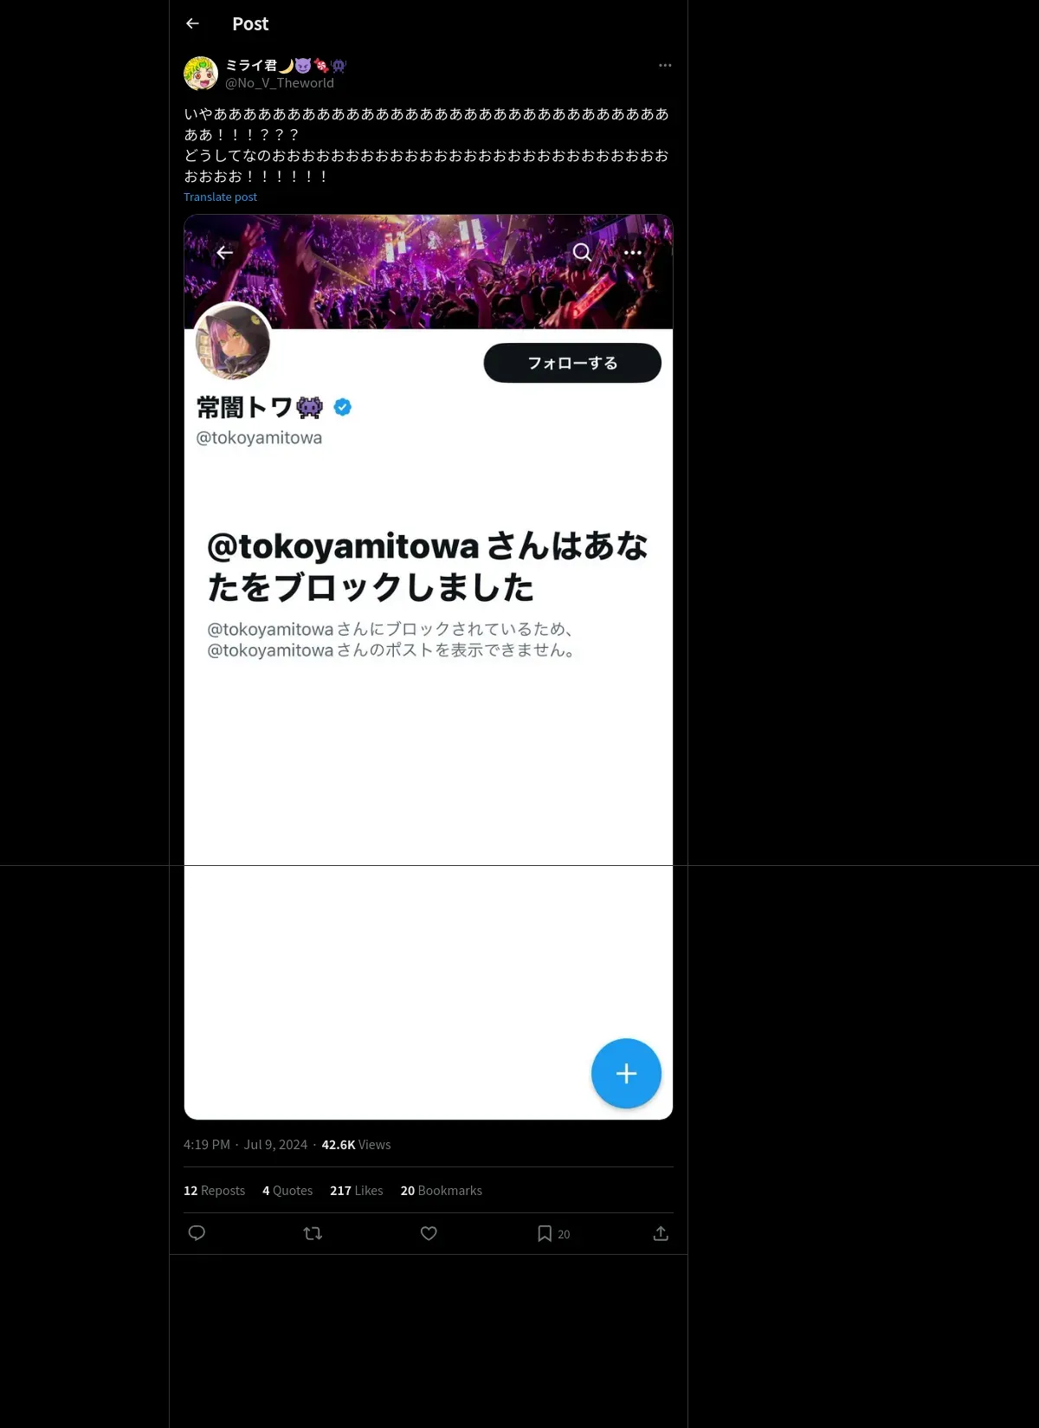Image resolution: width=1039 pixels, height=1428 pixels.
Task: Click Translate post link
Action: tap(220, 197)
